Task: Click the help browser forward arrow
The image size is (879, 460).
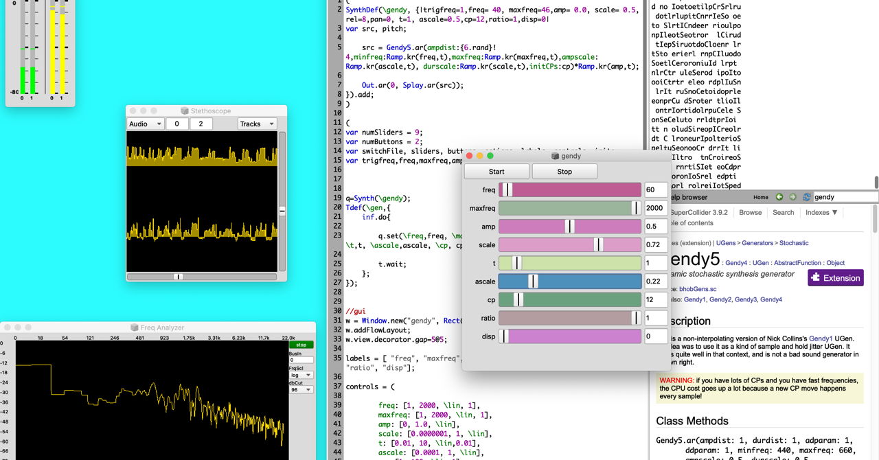Action: pyautogui.click(x=792, y=197)
